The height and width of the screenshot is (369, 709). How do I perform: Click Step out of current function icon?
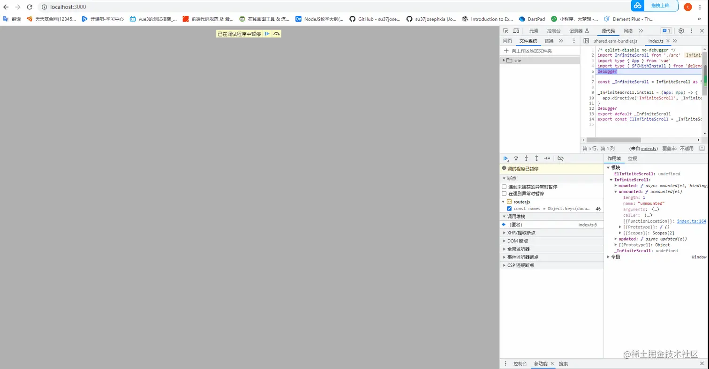point(536,158)
